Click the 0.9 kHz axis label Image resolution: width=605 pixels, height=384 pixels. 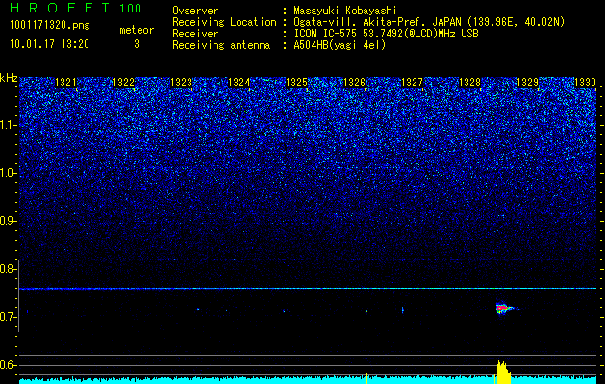[x=7, y=221]
